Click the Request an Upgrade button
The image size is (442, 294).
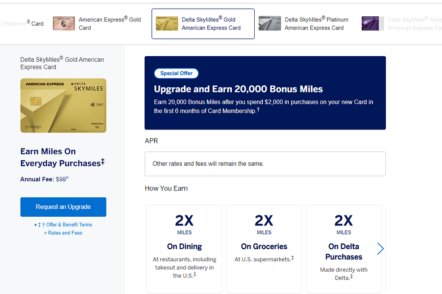click(63, 207)
